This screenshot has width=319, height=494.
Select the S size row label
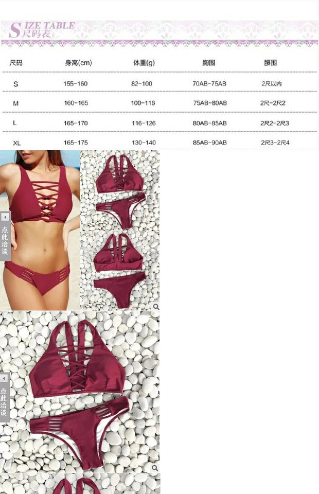pos(16,84)
